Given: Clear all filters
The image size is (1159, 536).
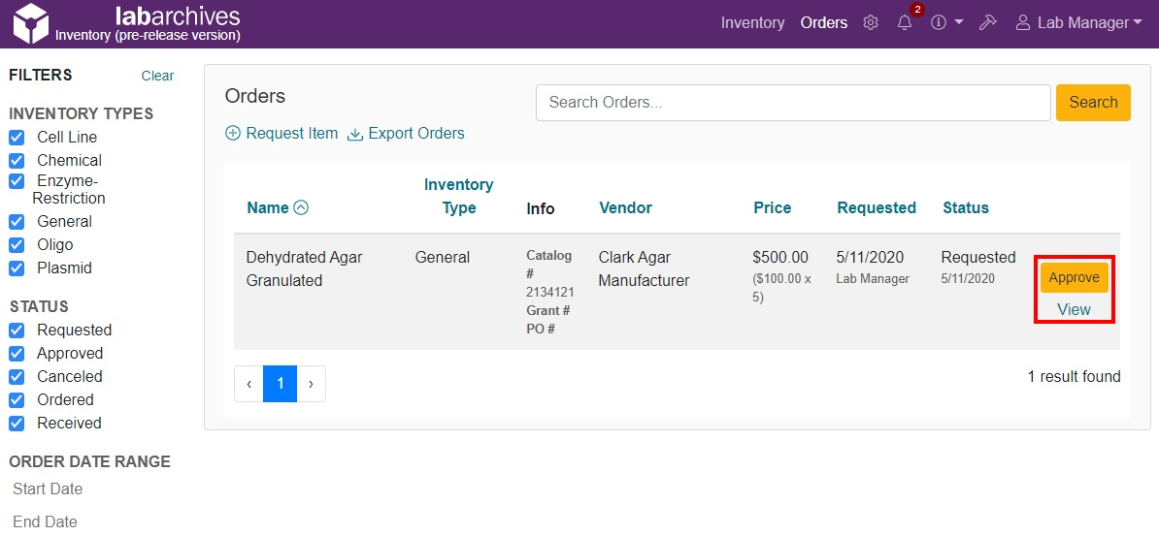Looking at the screenshot, I should pyautogui.click(x=157, y=76).
